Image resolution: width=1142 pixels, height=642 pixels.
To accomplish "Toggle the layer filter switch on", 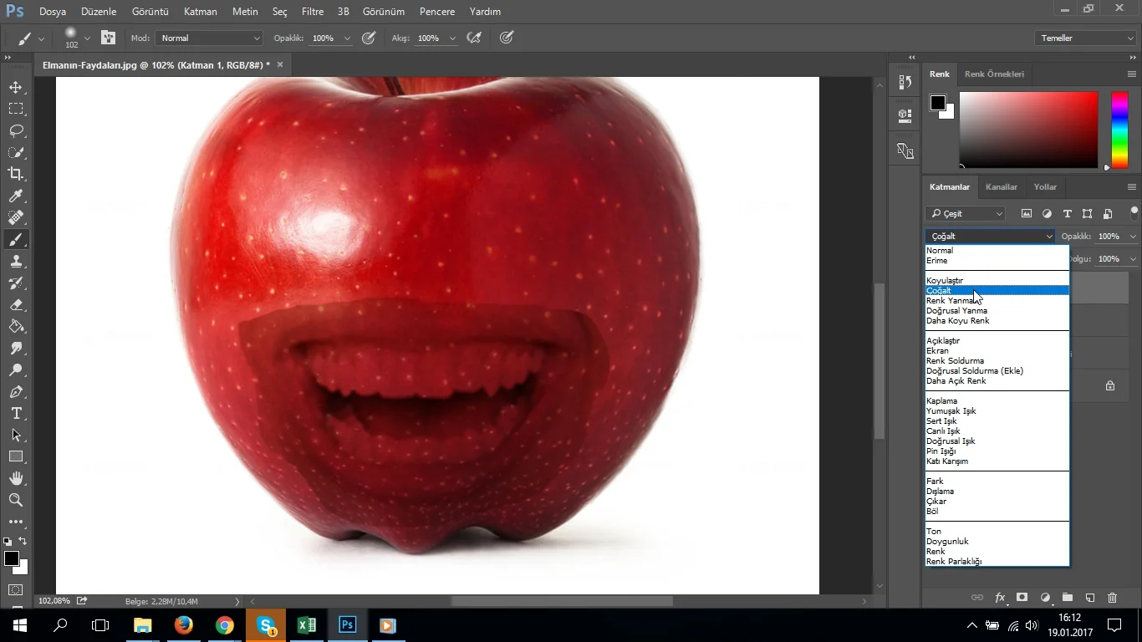I will pyautogui.click(x=1134, y=213).
